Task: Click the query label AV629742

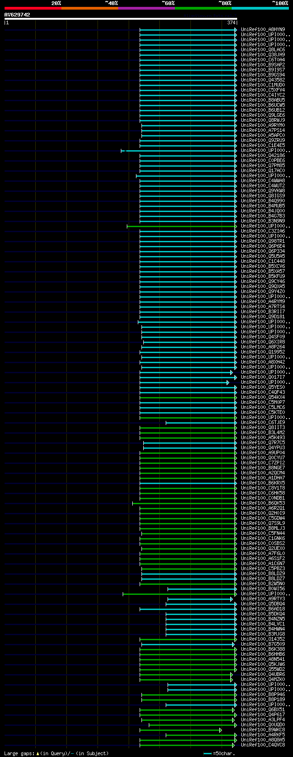Action: pos(17,15)
